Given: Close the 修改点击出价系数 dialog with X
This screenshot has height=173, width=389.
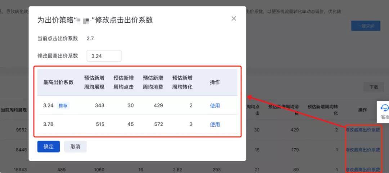Looking at the screenshot, I should point(234,19).
